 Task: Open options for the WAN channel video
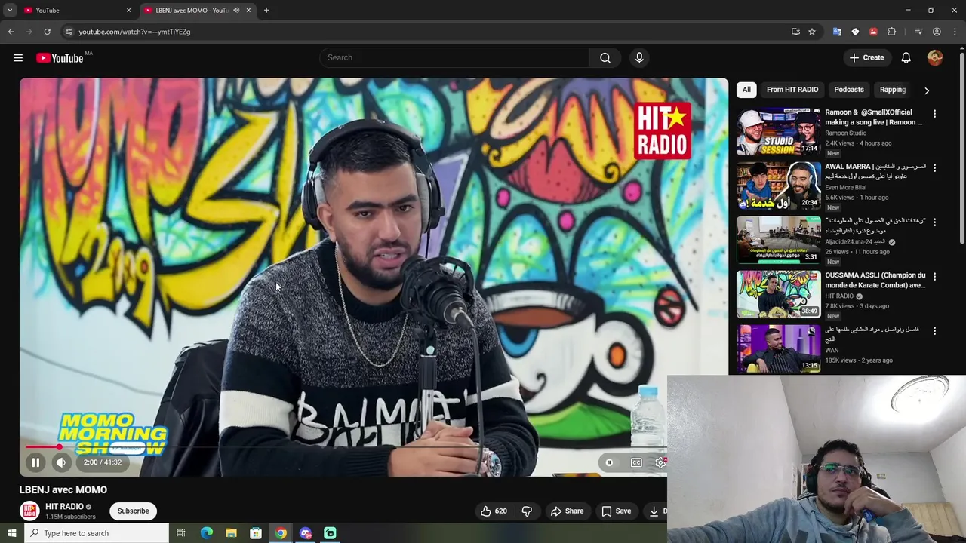(x=934, y=331)
